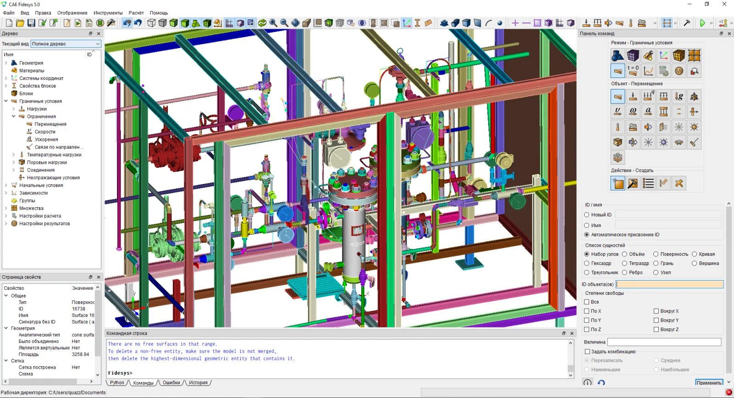Expand the "Температурные нагрузки" tree node

14,155
